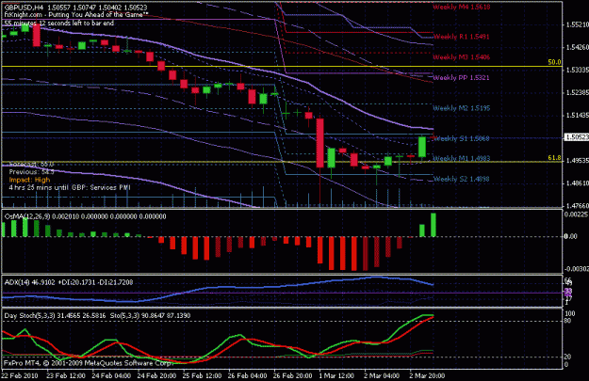Click the Impact: High news text
Screen dimensions: 589x381
[29, 180]
